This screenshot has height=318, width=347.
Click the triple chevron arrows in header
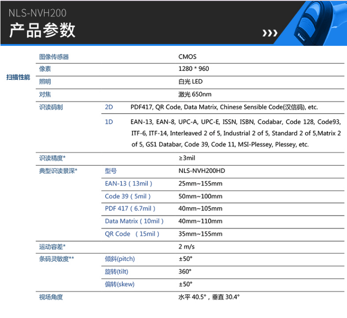tap(270, 33)
